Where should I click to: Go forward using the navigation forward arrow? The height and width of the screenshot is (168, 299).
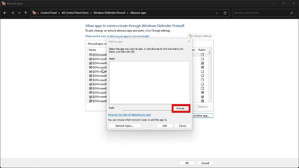click(13, 13)
